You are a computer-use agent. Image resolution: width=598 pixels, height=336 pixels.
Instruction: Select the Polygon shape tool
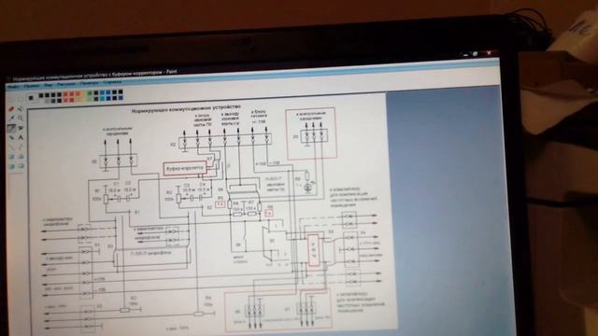21,157
